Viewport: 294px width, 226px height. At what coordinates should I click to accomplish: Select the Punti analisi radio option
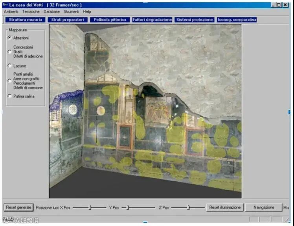tap(9, 81)
